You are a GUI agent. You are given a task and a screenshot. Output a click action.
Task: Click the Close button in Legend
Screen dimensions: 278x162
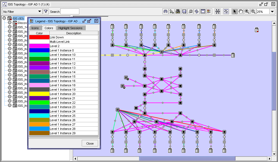pos(90,143)
